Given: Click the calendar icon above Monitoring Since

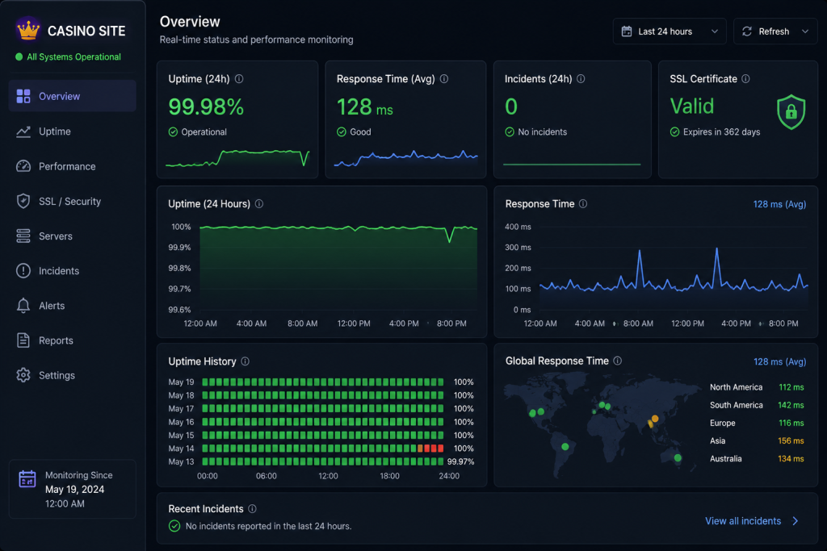Looking at the screenshot, I should coord(27,479).
